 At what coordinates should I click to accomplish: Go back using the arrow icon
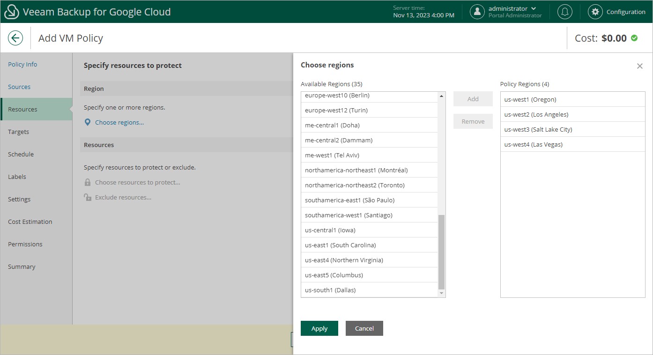15,38
